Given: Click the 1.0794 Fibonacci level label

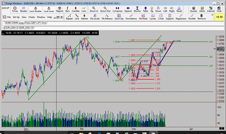Looking at the screenshot, I should pos(116,42).
